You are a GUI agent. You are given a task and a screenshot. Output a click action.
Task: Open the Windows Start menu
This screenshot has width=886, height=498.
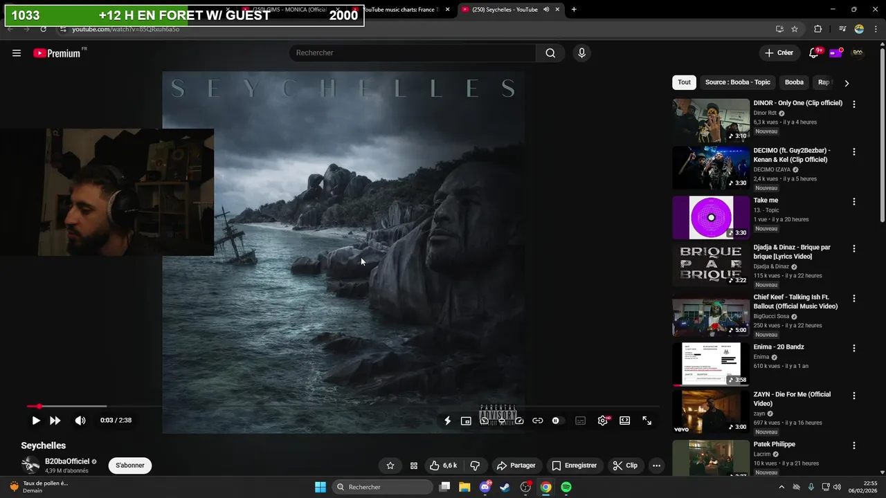pyautogui.click(x=320, y=487)
